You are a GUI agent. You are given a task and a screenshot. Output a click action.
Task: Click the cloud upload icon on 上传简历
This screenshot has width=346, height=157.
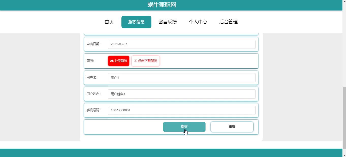(112, 61)
